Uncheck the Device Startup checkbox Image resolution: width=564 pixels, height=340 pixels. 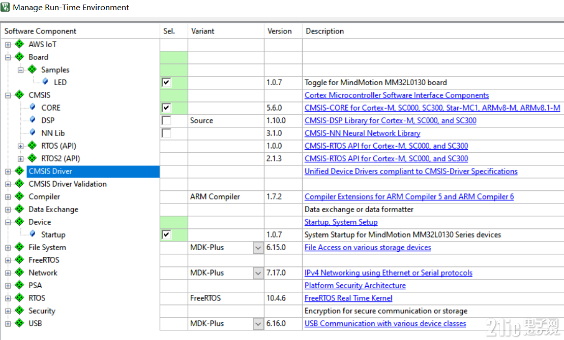click(166, 234)
